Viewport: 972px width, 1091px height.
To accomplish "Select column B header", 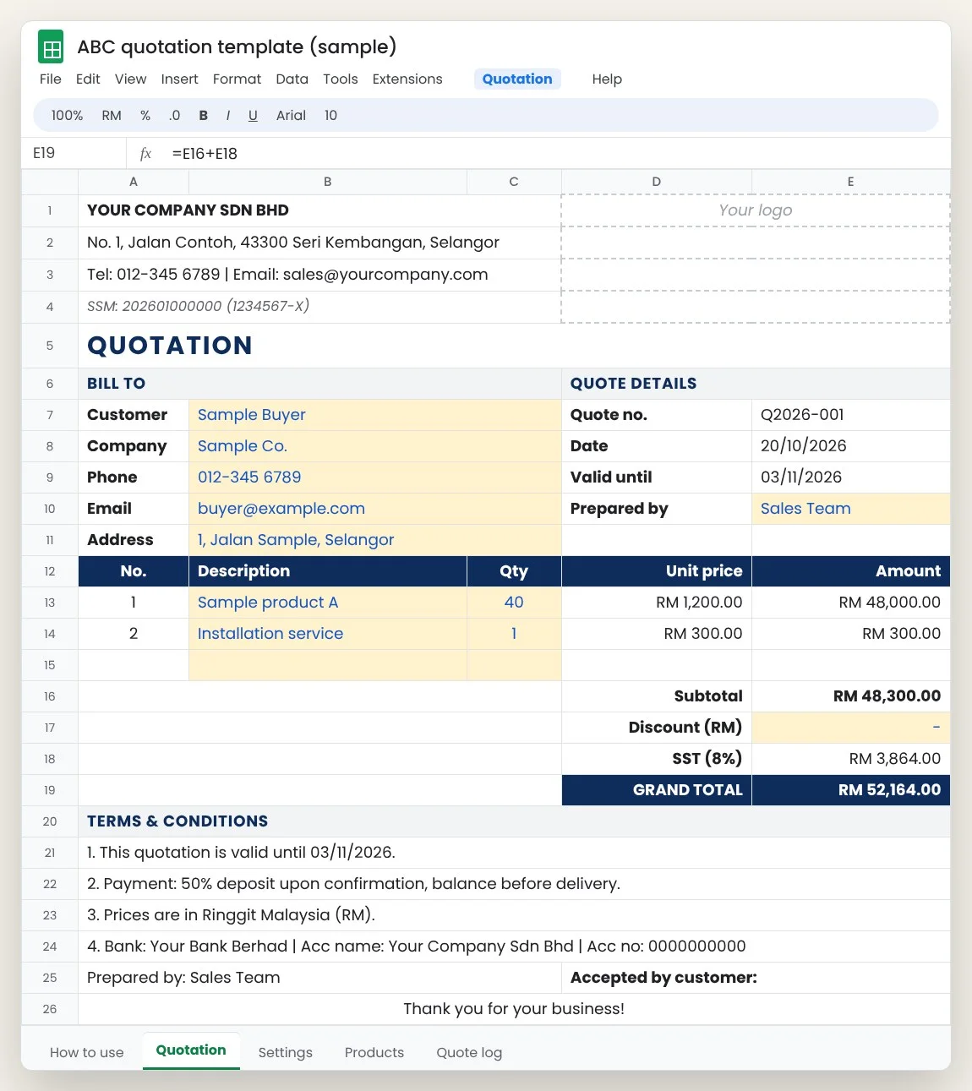I will 328,182.
